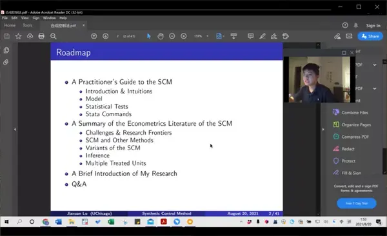Open the page thumbnails panel icon

tap(6, 50)
